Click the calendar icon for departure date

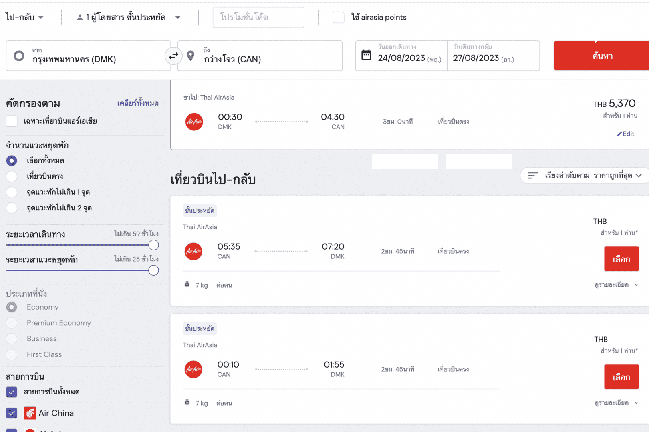point(366,55)
